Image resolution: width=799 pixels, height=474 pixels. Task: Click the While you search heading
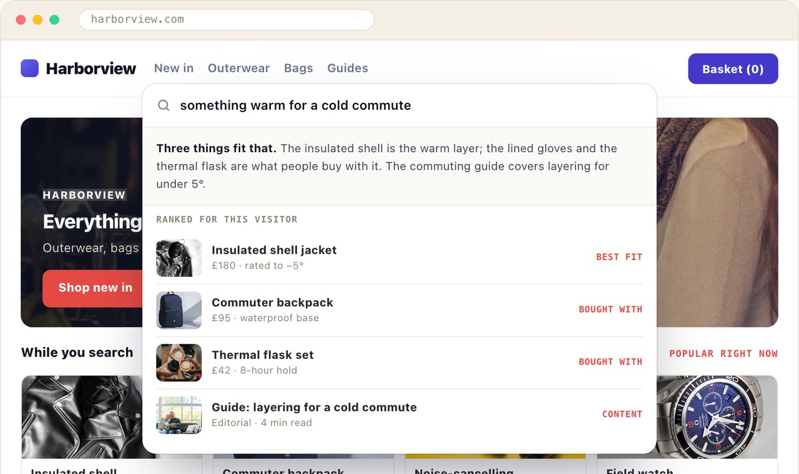point(77,352)
